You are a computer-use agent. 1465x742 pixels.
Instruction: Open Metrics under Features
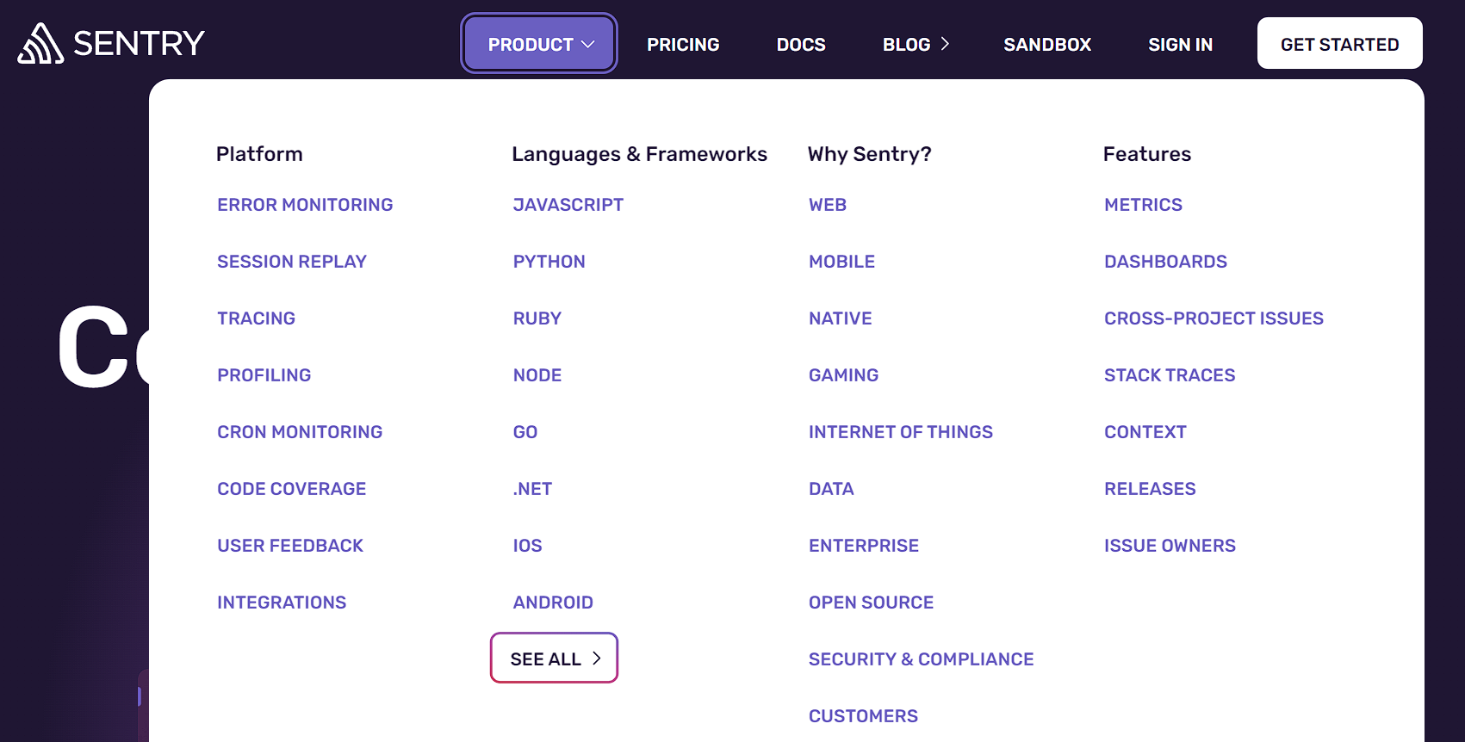click(1144, 205)
